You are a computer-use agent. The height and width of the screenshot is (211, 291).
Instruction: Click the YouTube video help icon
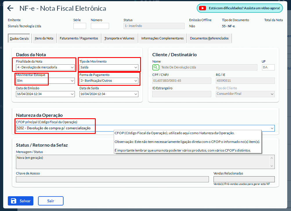tap(203, 8)
